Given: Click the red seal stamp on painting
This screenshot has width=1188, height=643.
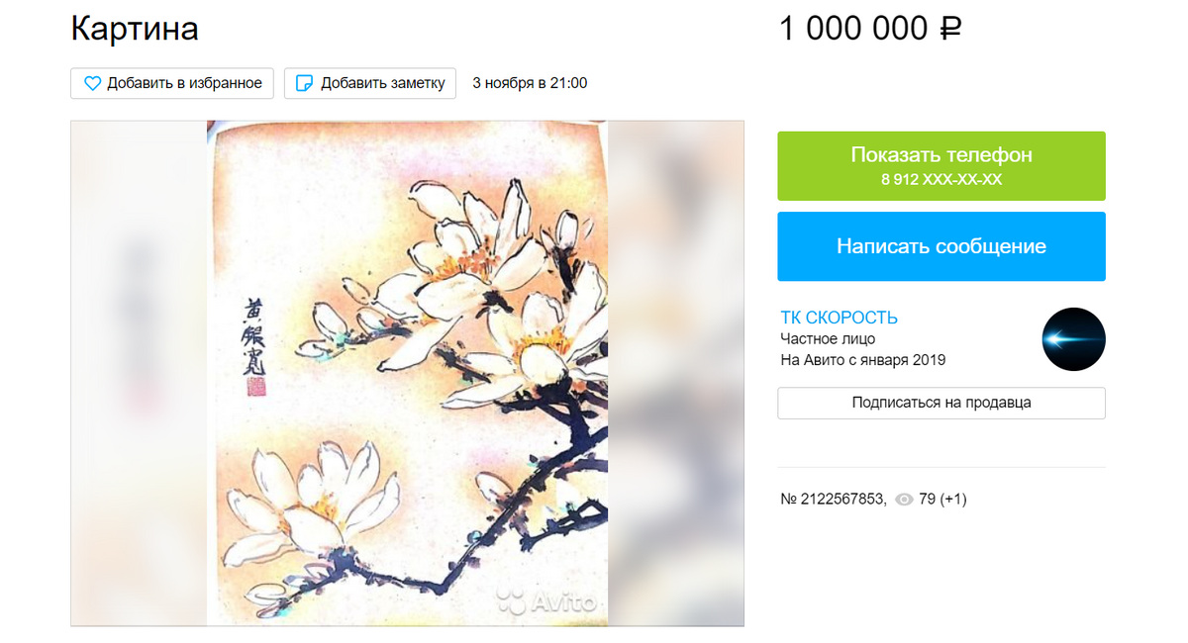Looking at the screenshot, I should pos(254,389).
